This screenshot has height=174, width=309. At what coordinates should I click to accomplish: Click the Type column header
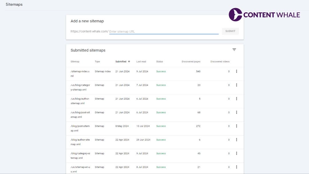coord(97,62)
